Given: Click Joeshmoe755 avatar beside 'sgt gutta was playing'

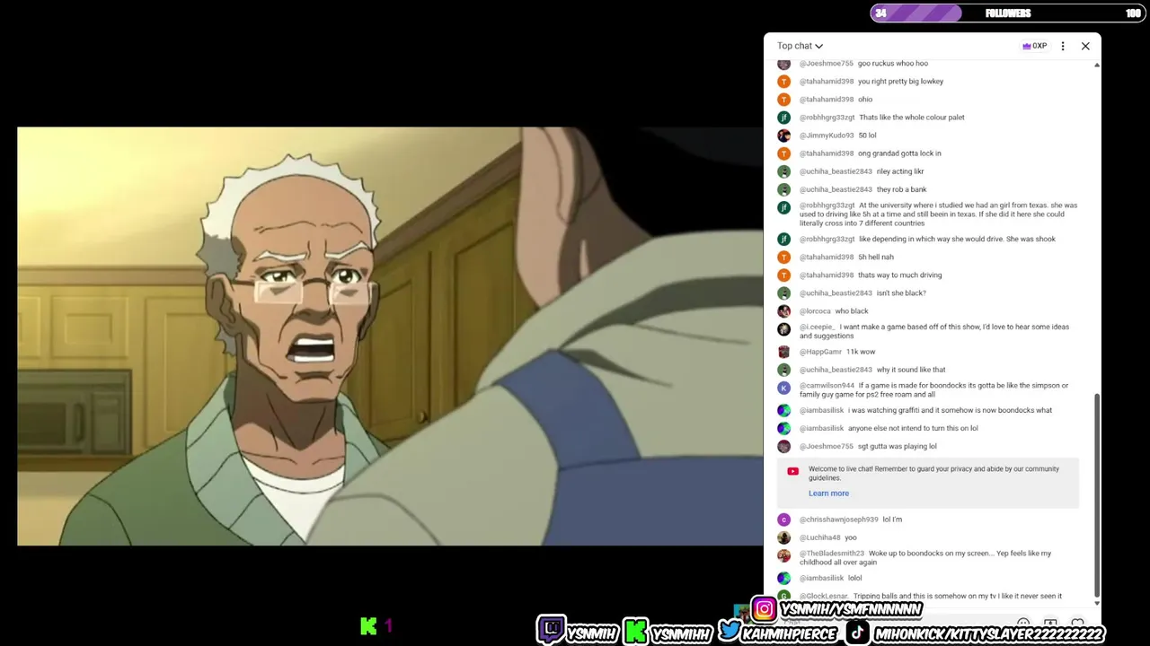Looking at the screenshot, I should pos(783,446).
